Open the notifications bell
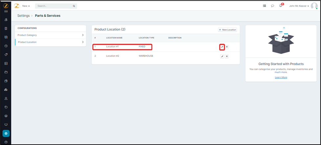 (281, 6)
